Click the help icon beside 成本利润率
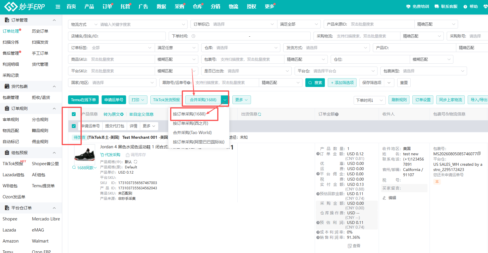The width and height of the screenshot is (488, 253). [x=318, y=232]
